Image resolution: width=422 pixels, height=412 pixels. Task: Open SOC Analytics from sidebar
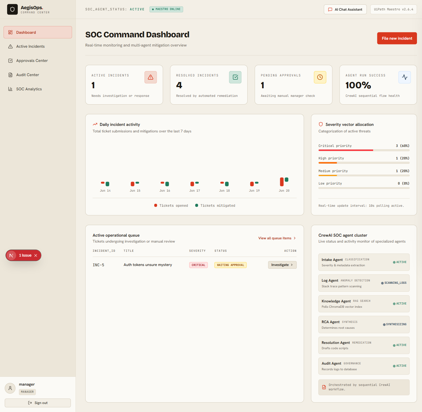tap(38, 89)
